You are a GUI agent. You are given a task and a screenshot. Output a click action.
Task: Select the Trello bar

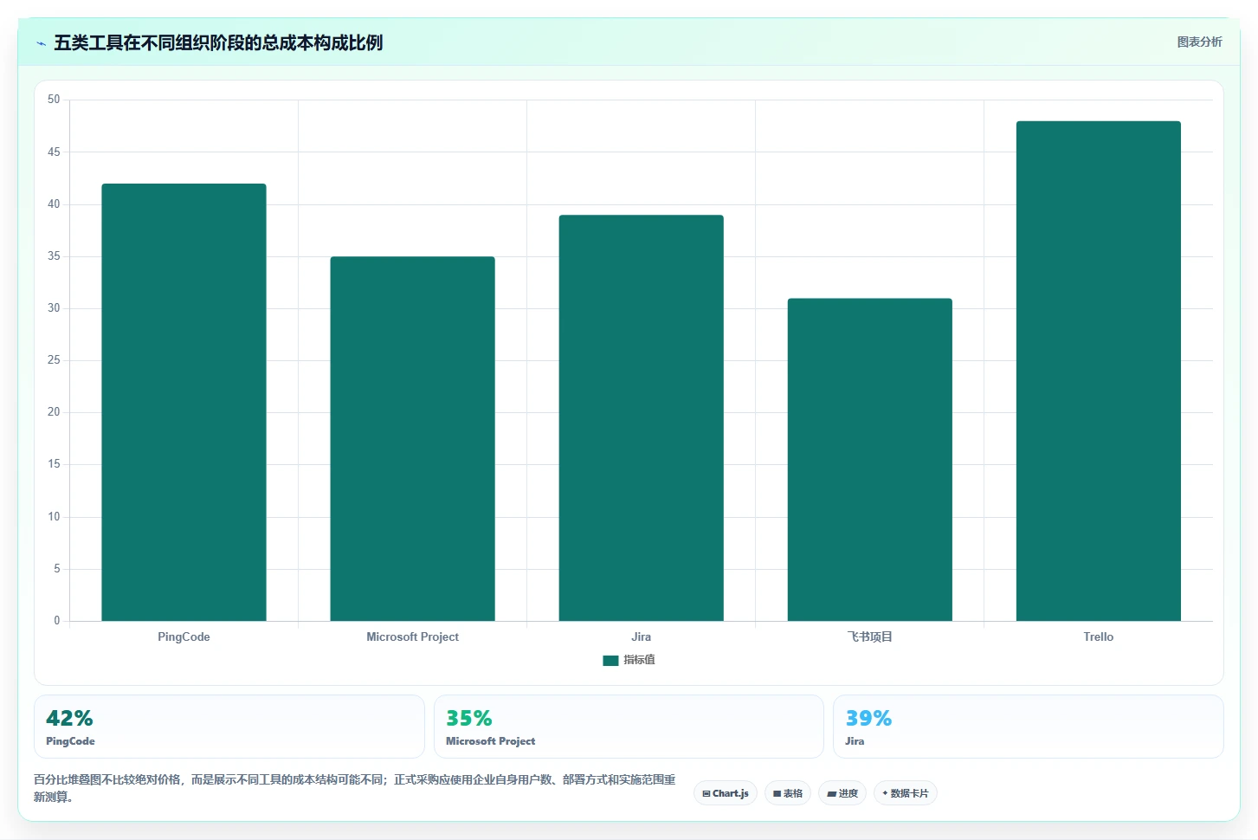1098,371
